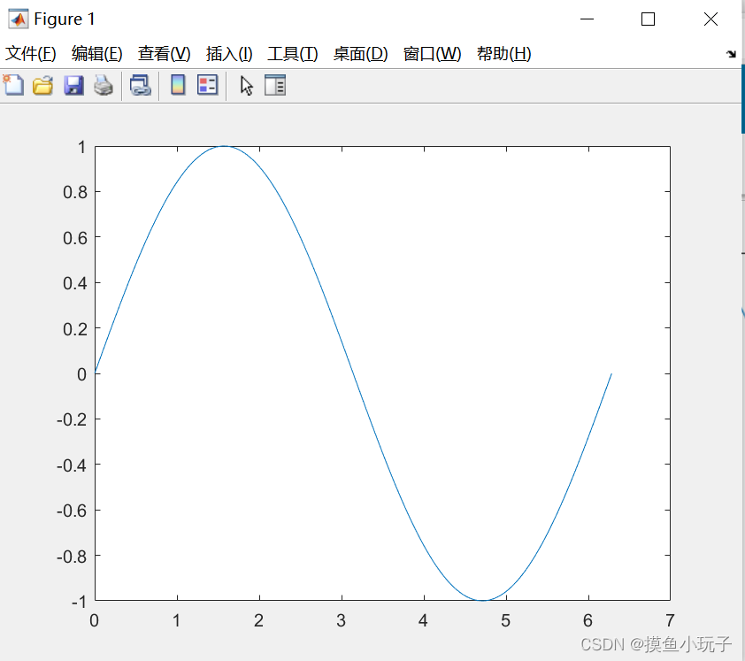The width and height of the screenshot is (745, 661).
Task: Select the blue sine curve line
Action: 353,373
